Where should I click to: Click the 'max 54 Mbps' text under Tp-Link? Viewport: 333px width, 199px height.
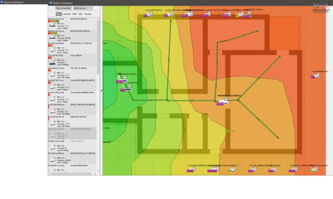click(63, 65)
